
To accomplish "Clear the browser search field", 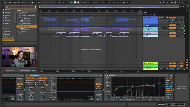I will (x=36, y=7).
